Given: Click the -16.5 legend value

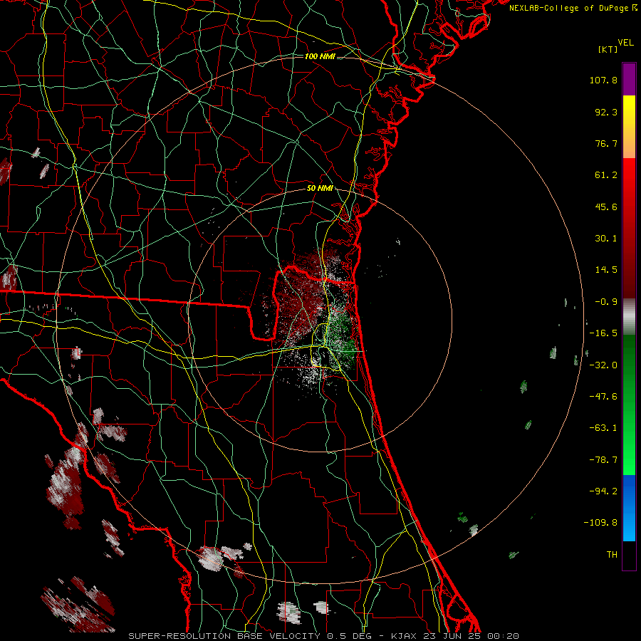Looking at the screenshot, I should (x=603, y=333).
